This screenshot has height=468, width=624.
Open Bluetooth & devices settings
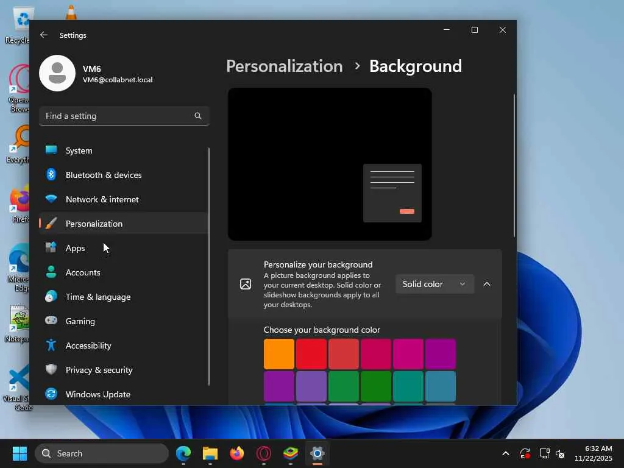point(104,175)
